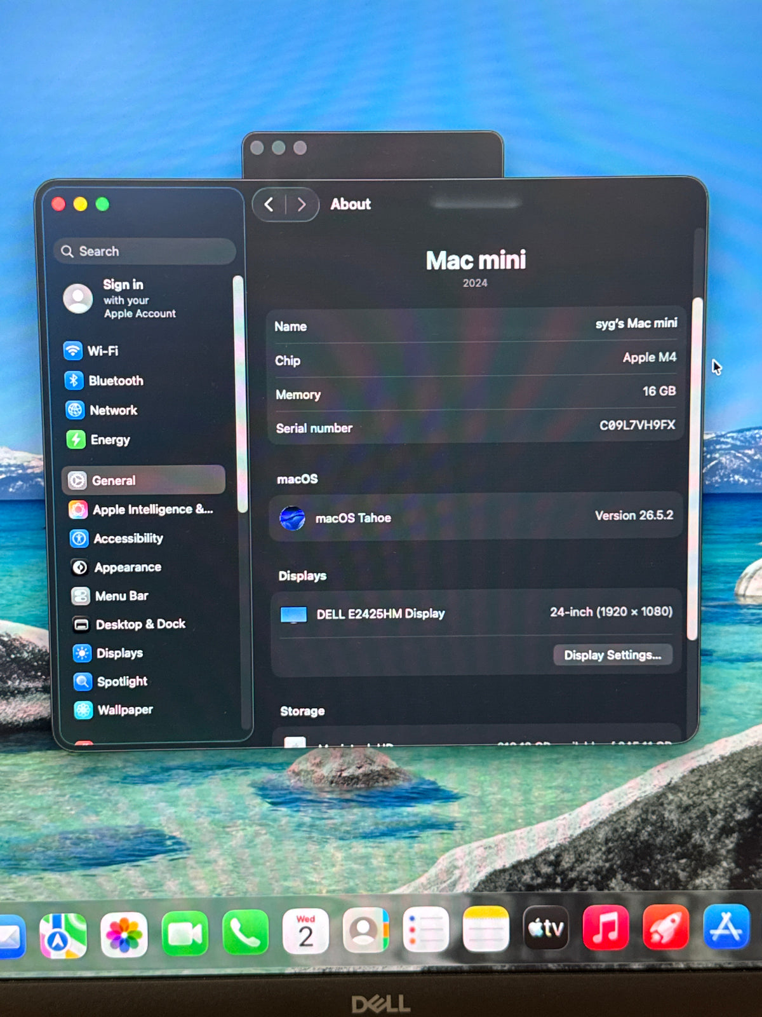Select the Bluetooth text label in sidebar
Screen dimensions: 762x1017
tap(116, 381)
